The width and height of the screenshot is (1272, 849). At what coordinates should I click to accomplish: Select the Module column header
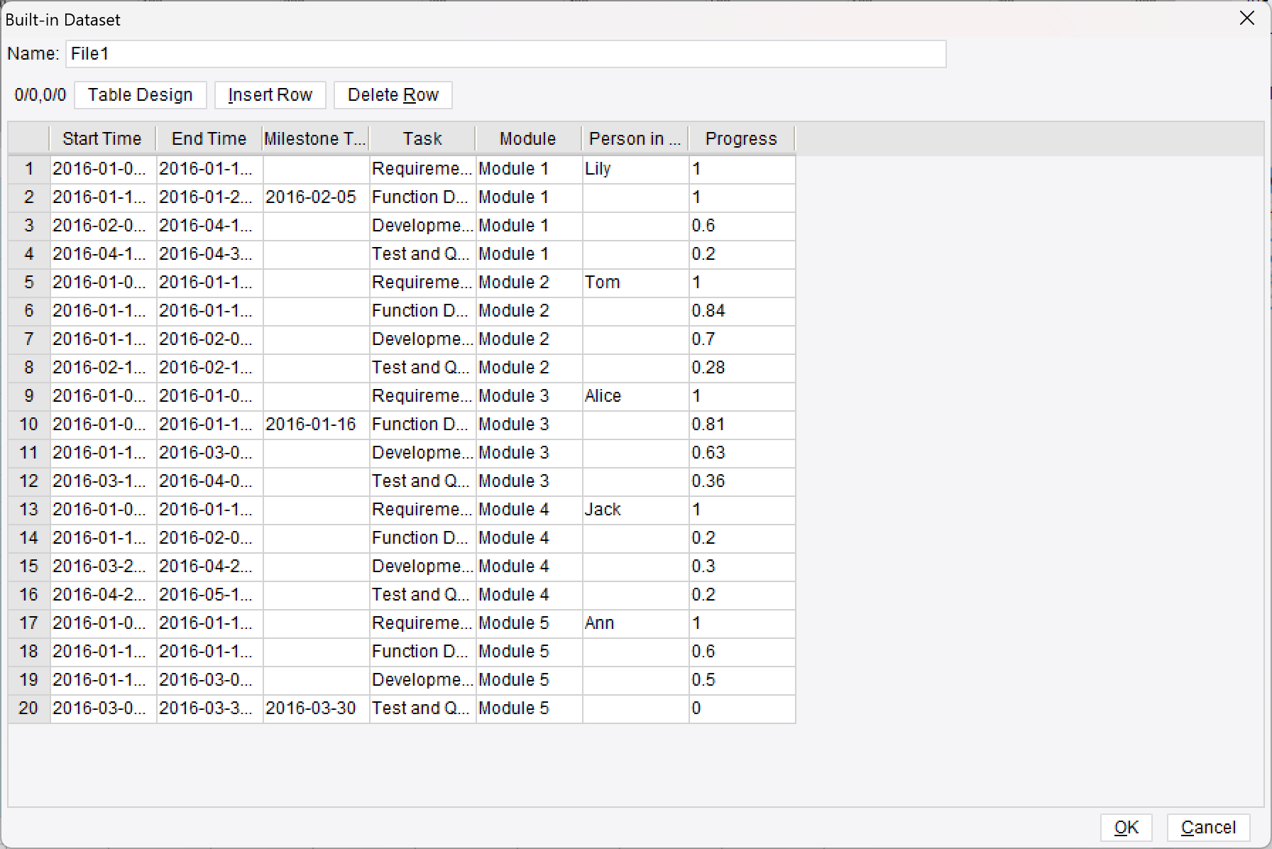click(x=527, y=138)
